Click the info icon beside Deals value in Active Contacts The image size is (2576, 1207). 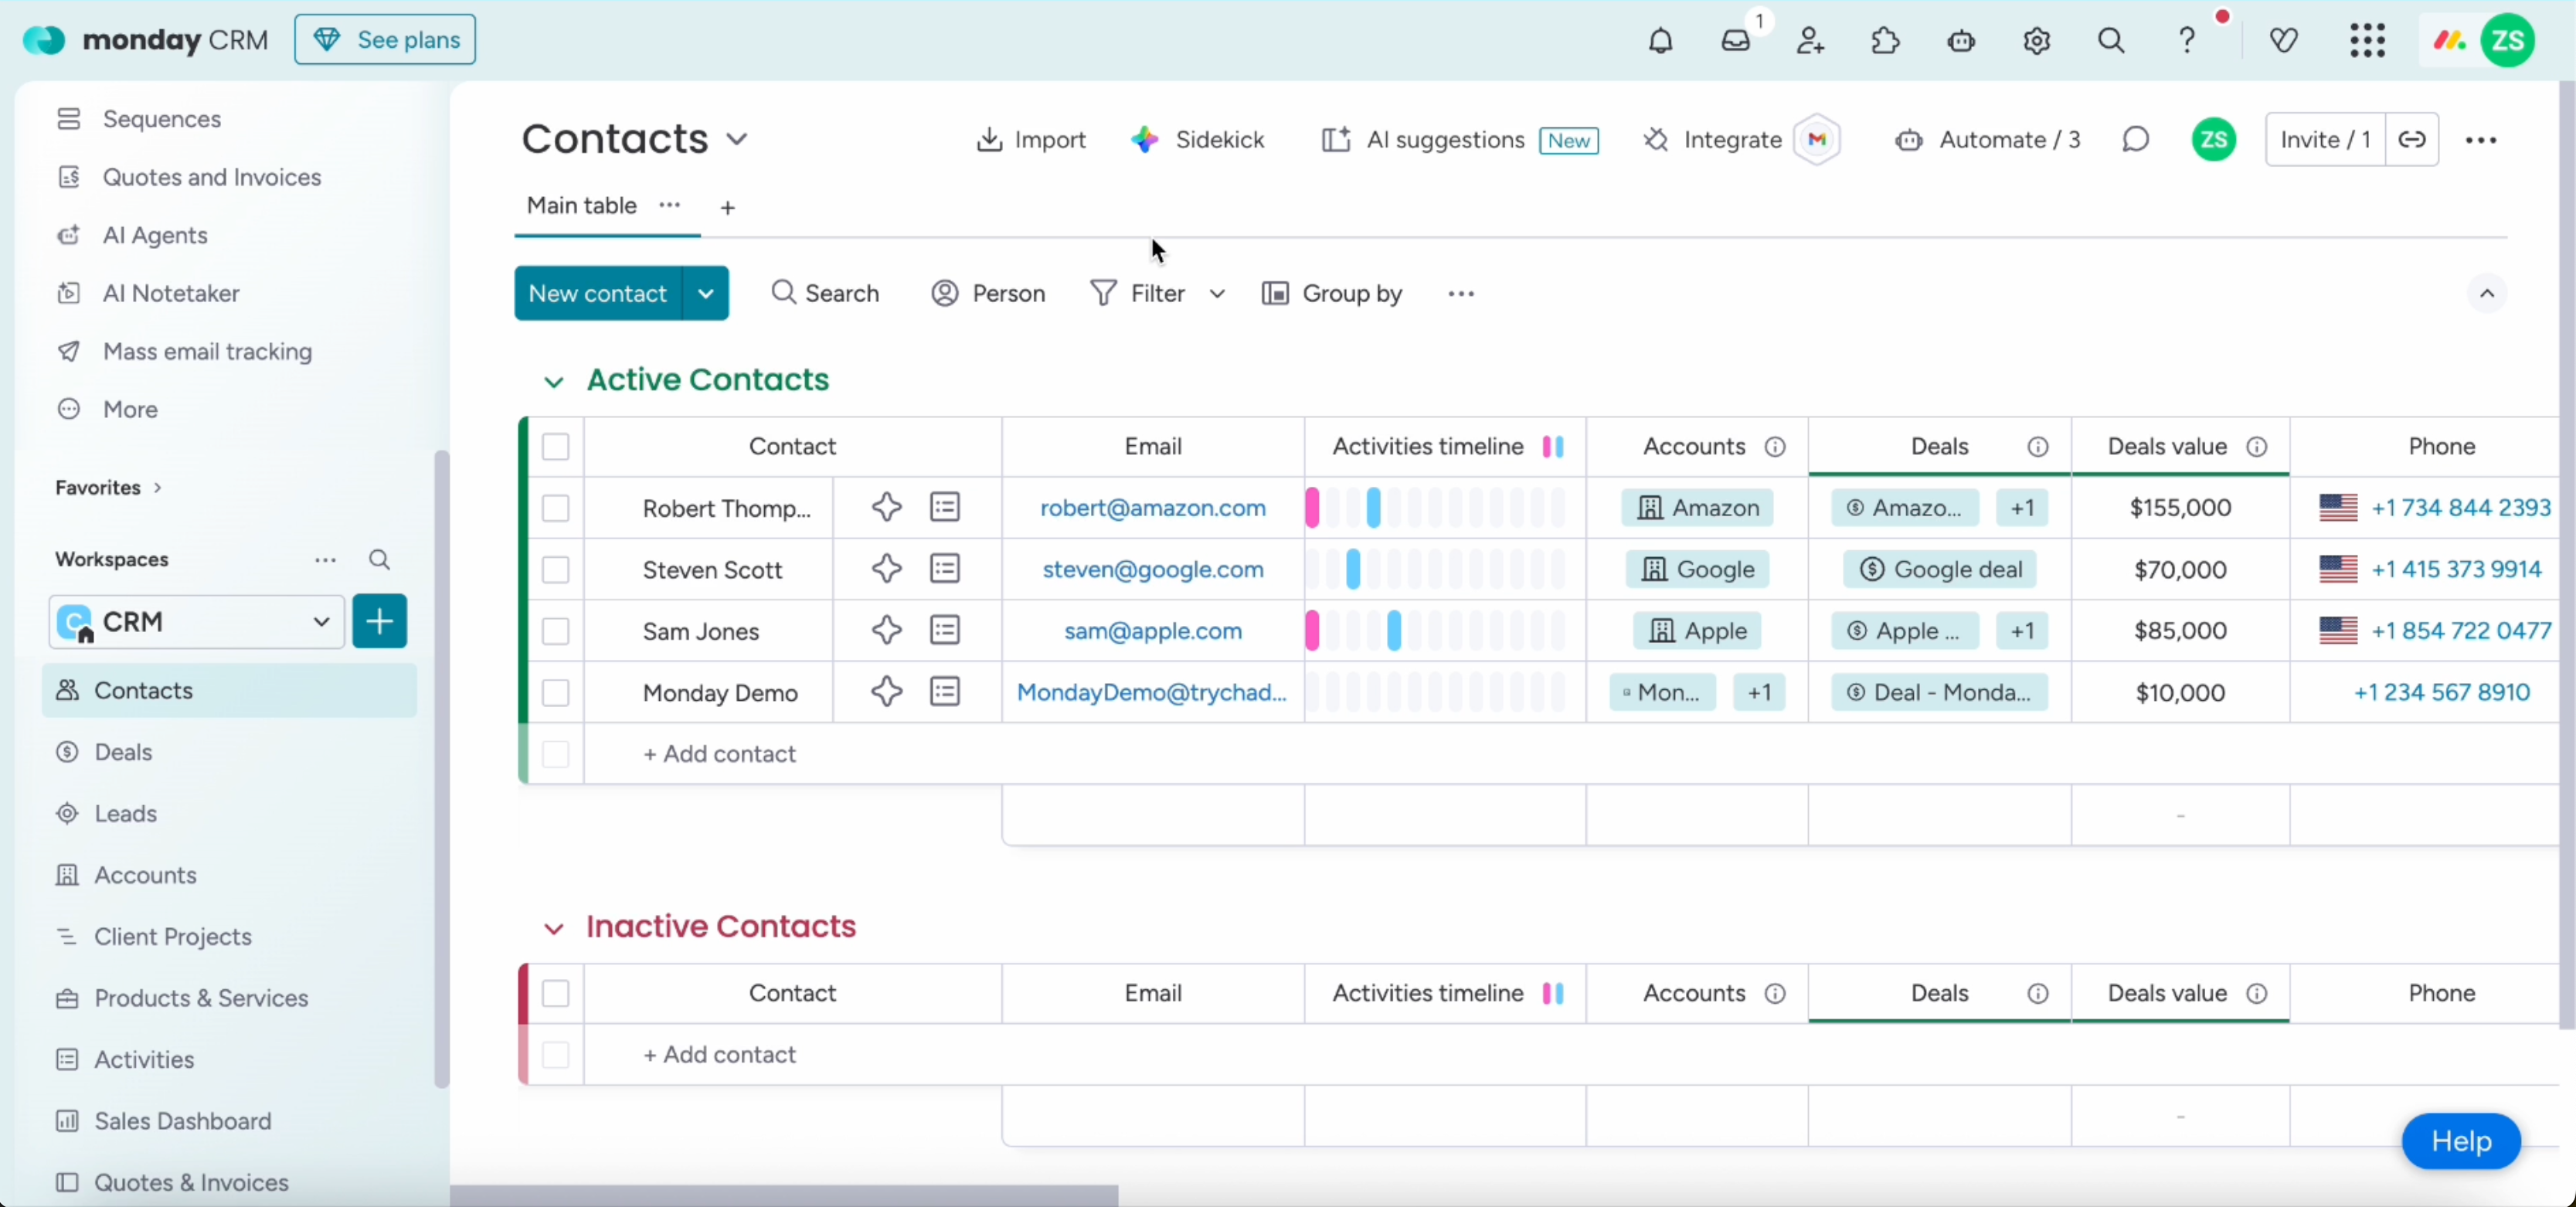pyautogui.click(x=2257, y=447)
